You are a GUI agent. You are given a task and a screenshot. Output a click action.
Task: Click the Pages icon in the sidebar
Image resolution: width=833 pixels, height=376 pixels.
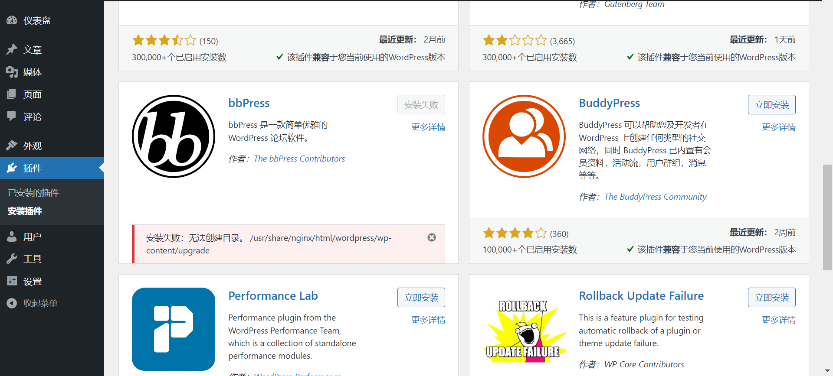[x=12, y=94]
